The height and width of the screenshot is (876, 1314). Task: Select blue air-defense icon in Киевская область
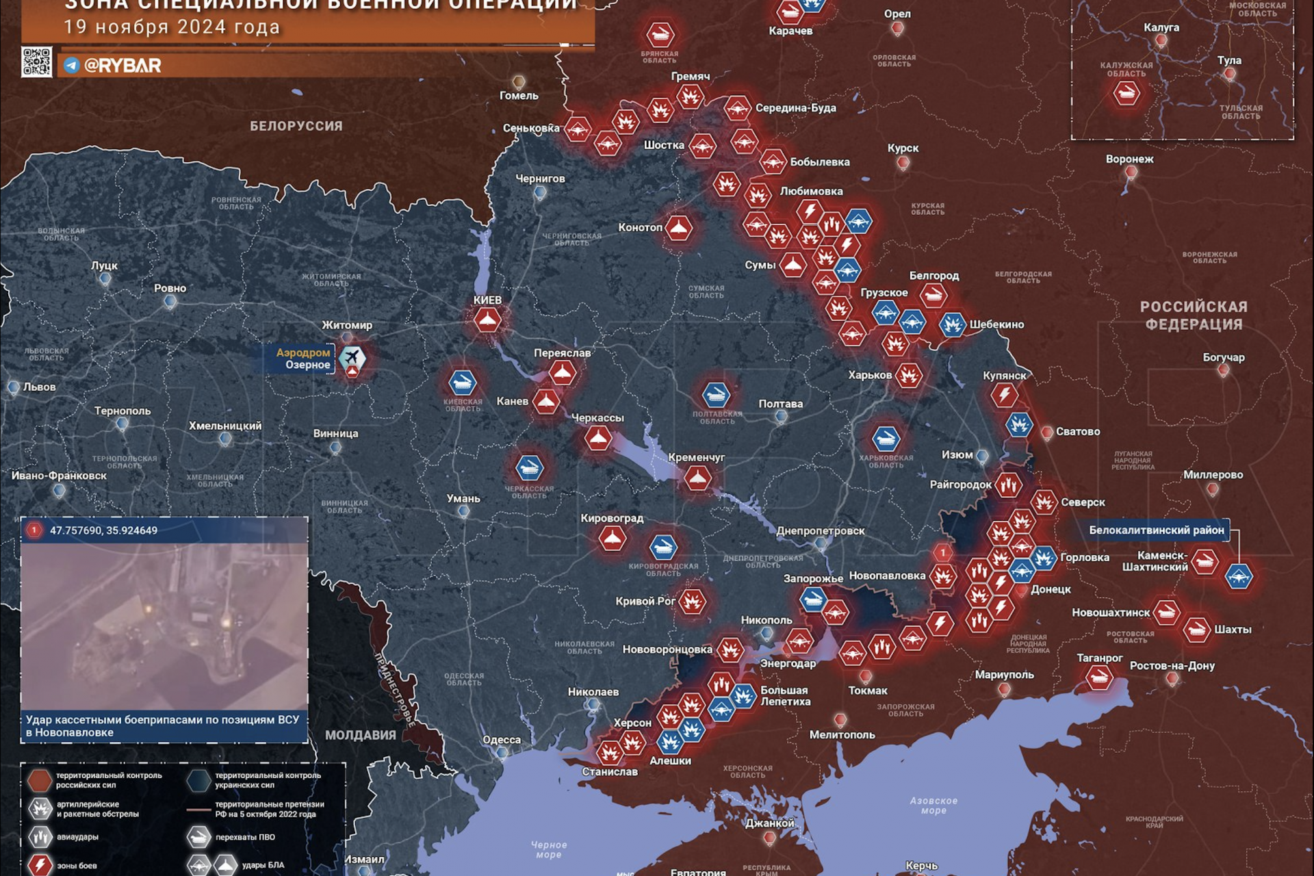(462, 383)
